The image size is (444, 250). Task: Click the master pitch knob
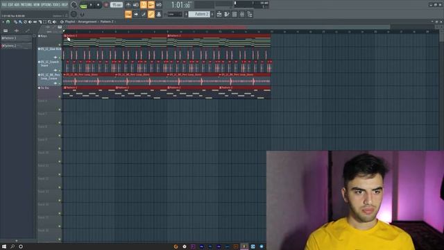74,14
